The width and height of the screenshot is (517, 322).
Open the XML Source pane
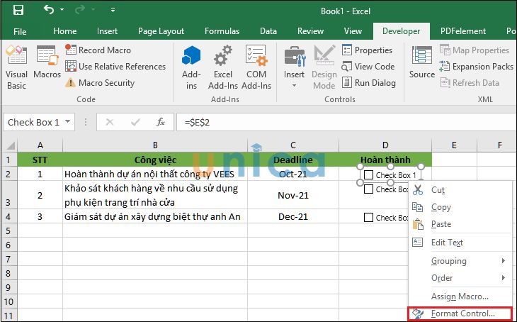[x=421, y=62]
